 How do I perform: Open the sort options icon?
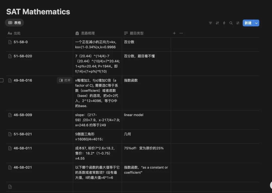pyautogui.click(x=217, y=23)
